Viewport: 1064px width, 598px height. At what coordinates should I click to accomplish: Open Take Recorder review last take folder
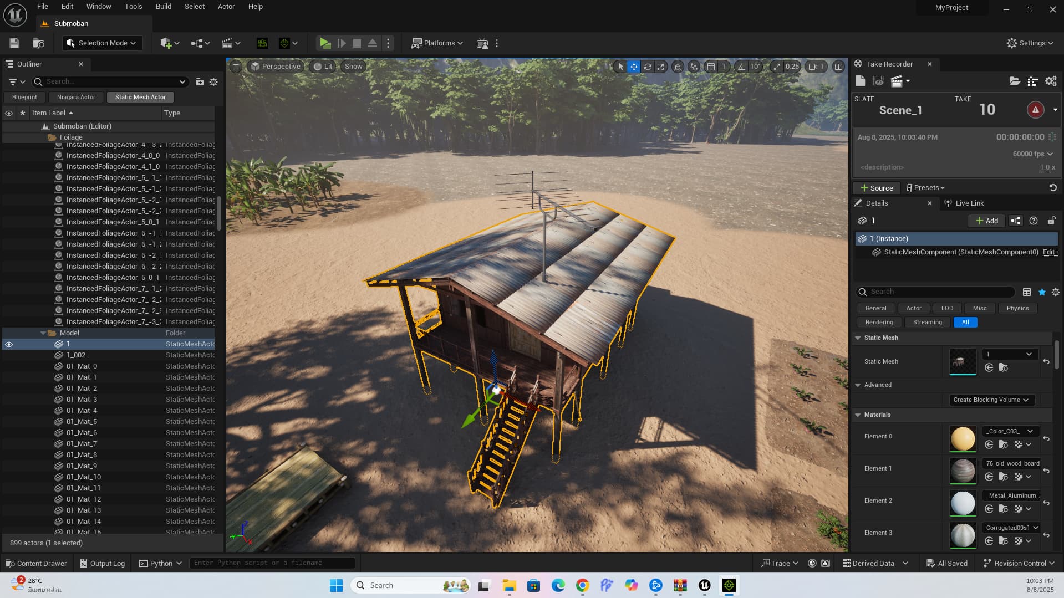point(1014,81)
